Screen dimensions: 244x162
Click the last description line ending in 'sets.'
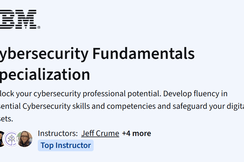click(7, 119)
